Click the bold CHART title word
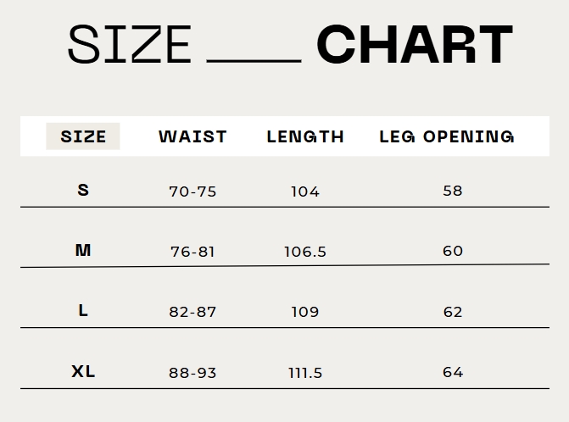569x422 pixels. 415,44
